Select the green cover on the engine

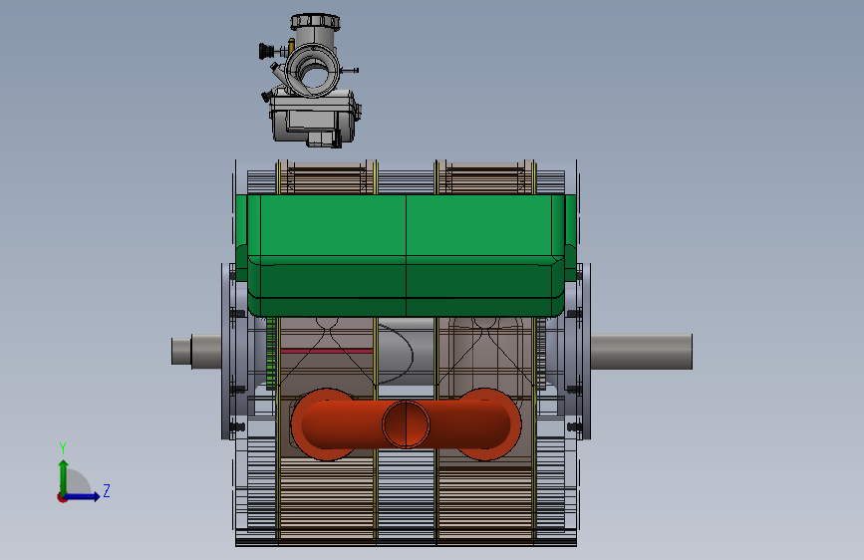click(x=407, y=255)
